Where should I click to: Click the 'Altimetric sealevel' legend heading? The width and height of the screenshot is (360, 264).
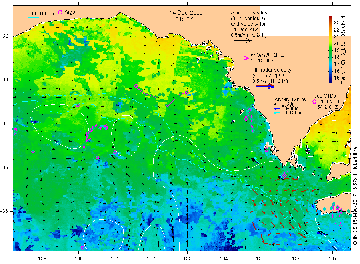(x=251, y=13)
